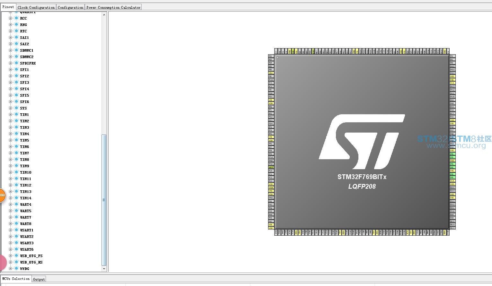492x286 pixels.
Task: Click the TIM4 peripheral icon
Action: pyautogui.click(x=16, y=134)
